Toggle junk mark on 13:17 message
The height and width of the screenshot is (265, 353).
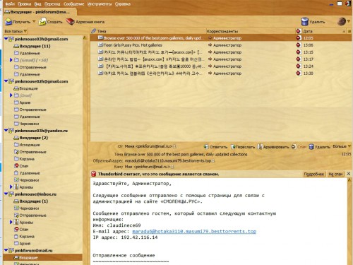(x=299, y=59)
